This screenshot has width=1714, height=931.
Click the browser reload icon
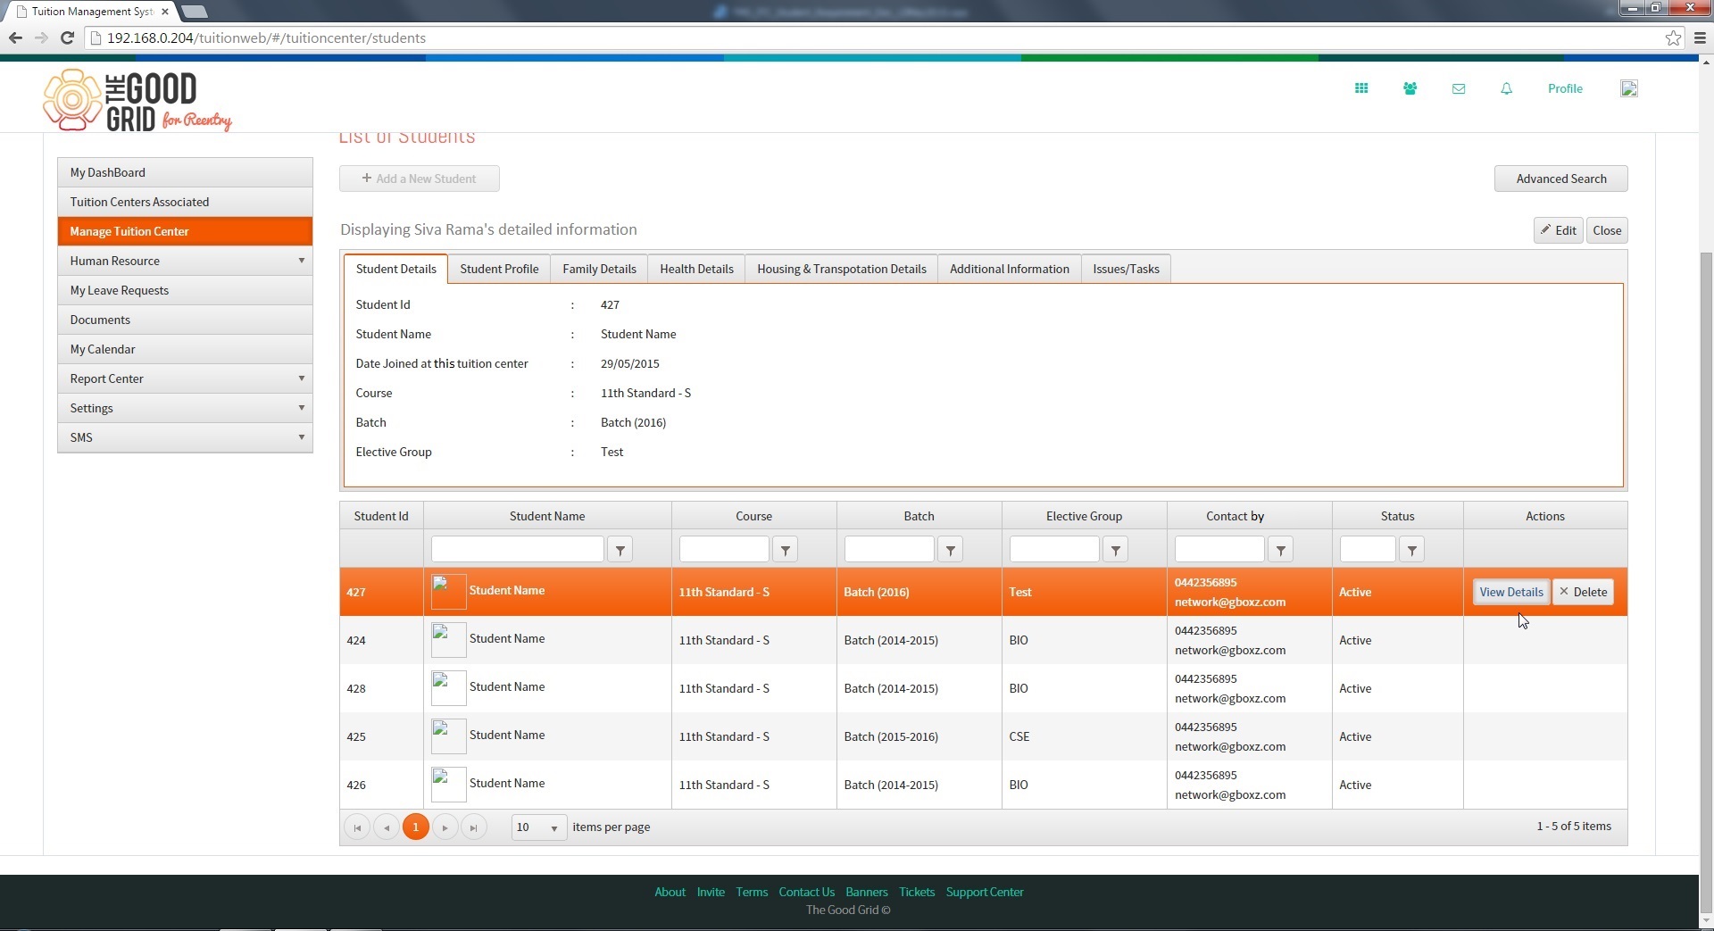tap(67, 37)
